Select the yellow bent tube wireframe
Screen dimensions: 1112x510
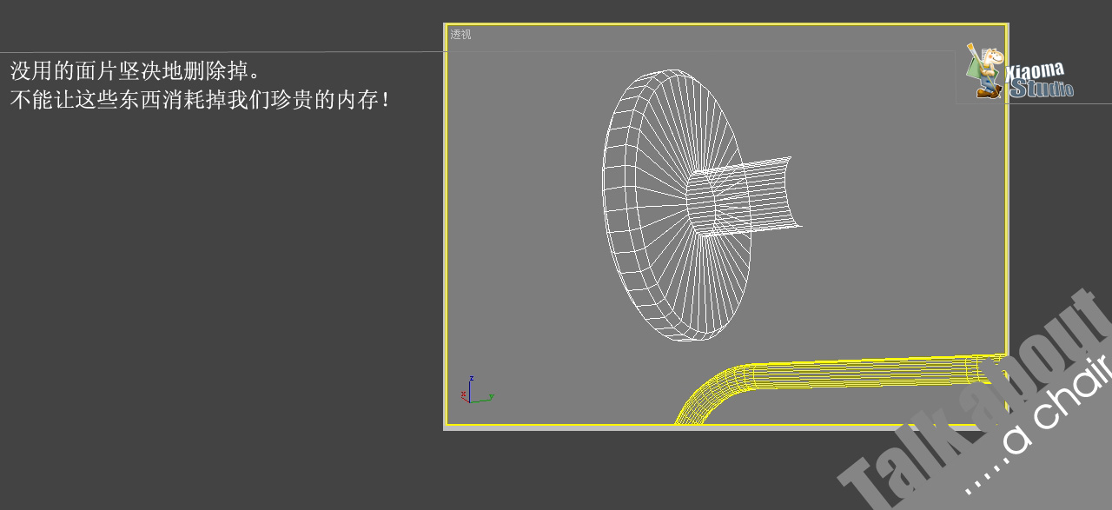click(x=841, y=387)
